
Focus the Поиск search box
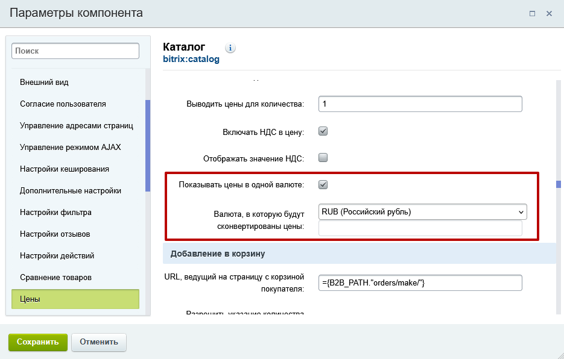click(x=75, y=51)
